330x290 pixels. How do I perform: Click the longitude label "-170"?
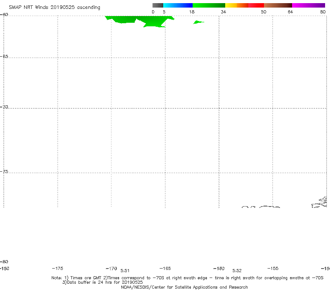[111, 269]
